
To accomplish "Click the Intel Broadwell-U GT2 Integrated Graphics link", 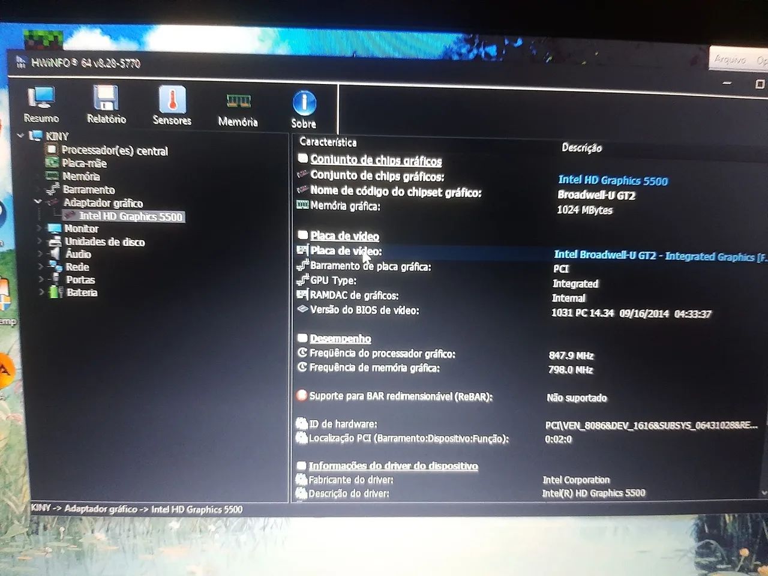I will 651,256.
